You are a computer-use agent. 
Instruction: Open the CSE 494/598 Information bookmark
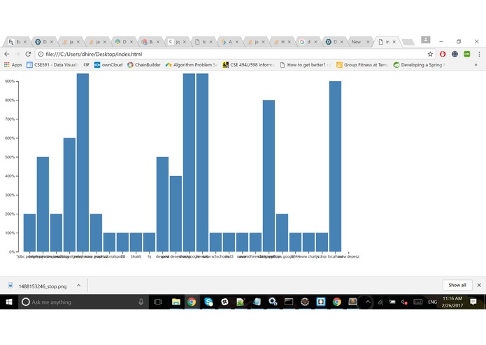pos(248,65)
